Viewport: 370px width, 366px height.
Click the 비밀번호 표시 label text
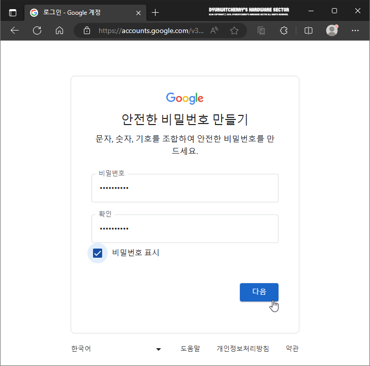pyautogui.click(x=136, y=253)
